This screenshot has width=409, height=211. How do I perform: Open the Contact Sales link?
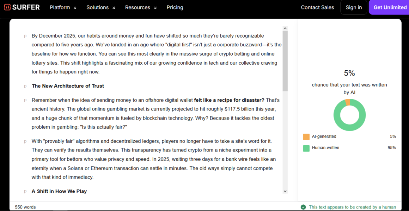(317, 7)
